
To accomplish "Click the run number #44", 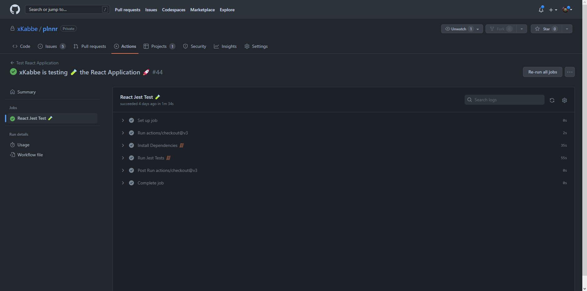I will [157, 72].
